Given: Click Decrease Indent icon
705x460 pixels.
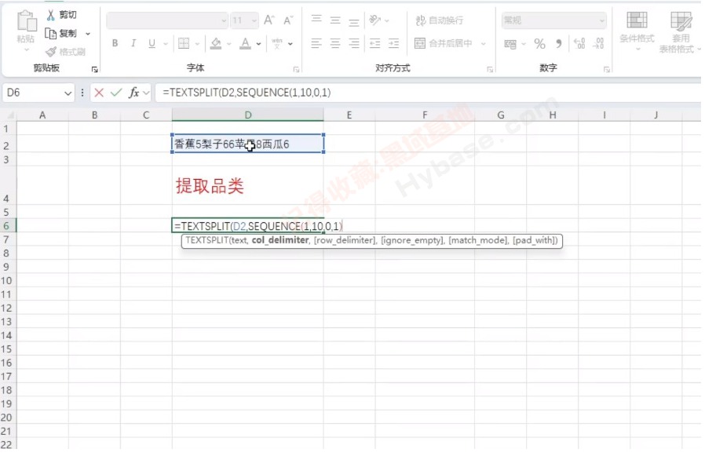Looking at the screenshot, I should (x=374, y=43).
